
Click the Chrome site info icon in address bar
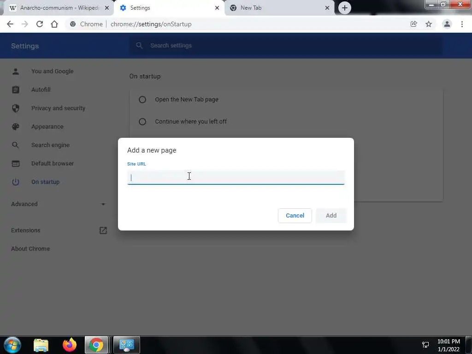coord(73,24)
